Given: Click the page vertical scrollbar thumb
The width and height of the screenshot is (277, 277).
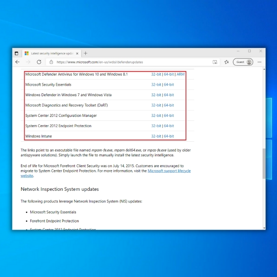Looking at the screenshot, I should (264, 163).
